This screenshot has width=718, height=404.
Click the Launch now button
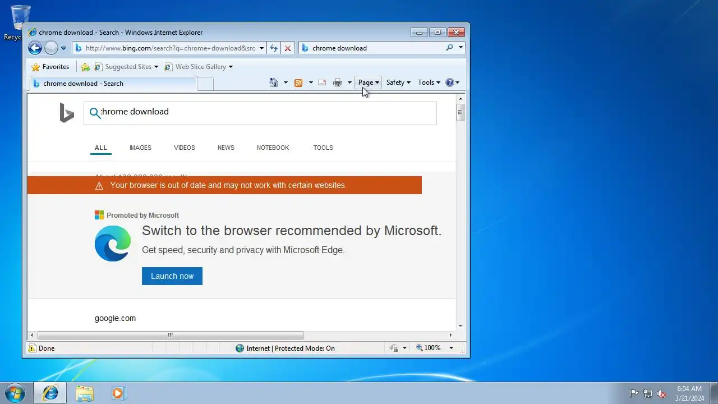tap(172, 276)
